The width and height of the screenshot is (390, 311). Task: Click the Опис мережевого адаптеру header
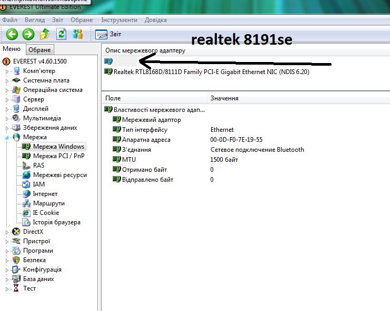145,50
